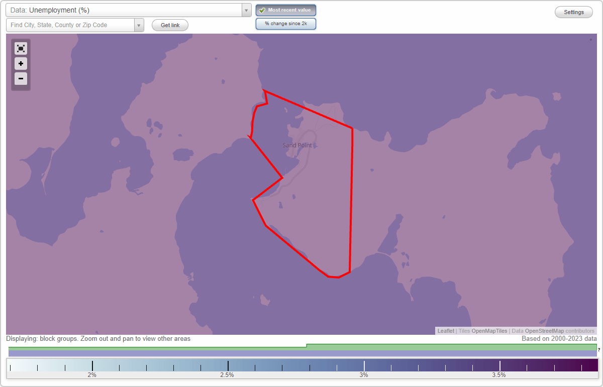
Task: Click the Sand Point map label
Action: [297, 146]
